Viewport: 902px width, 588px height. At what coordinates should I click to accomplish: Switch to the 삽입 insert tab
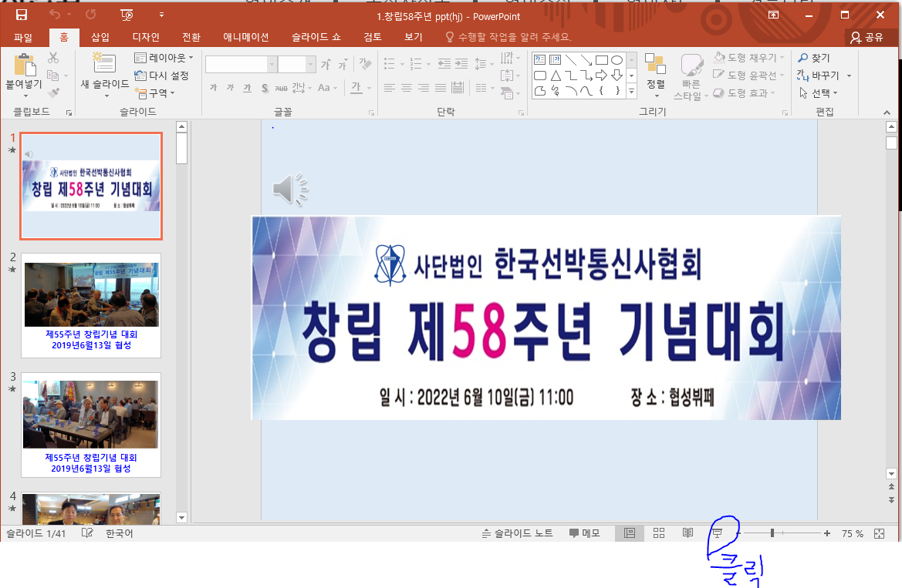point(100,37)
